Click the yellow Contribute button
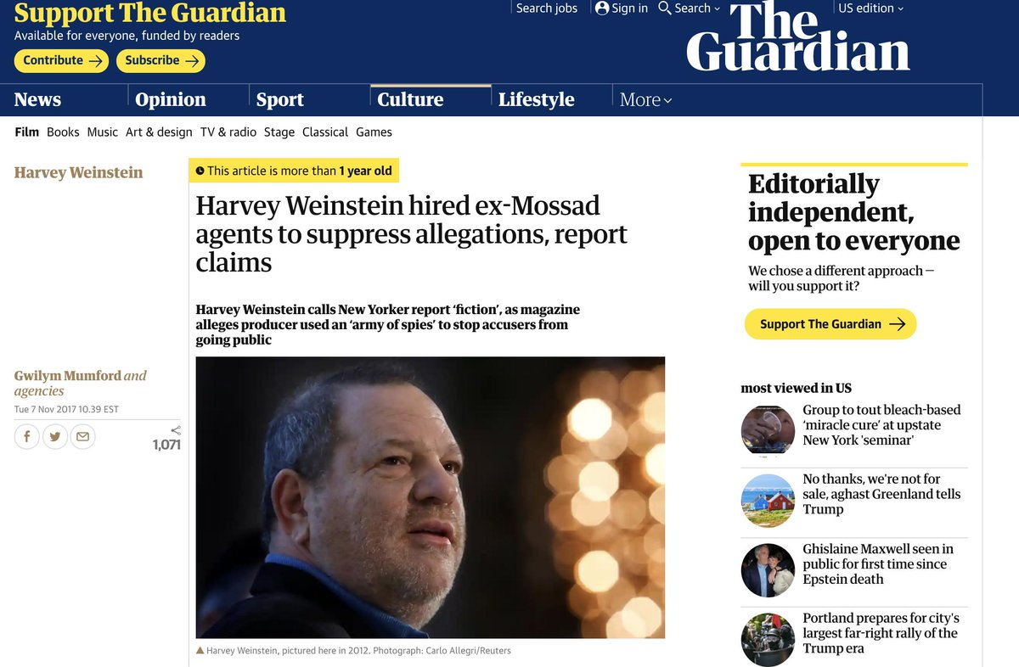This screenshot has height=667, width=1019. pos(61,60)
